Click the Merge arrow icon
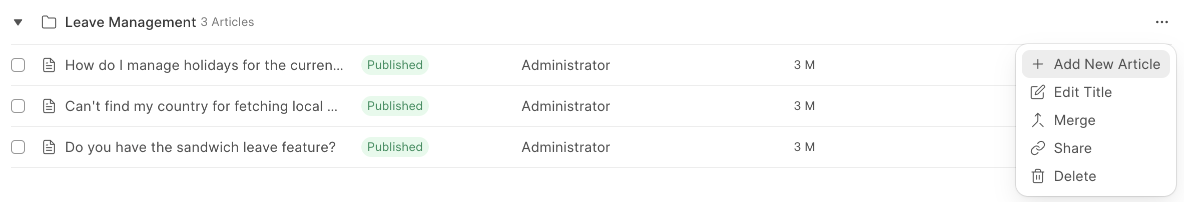Viewport: 1184px width, 202px height. [x=1037, y=120]
